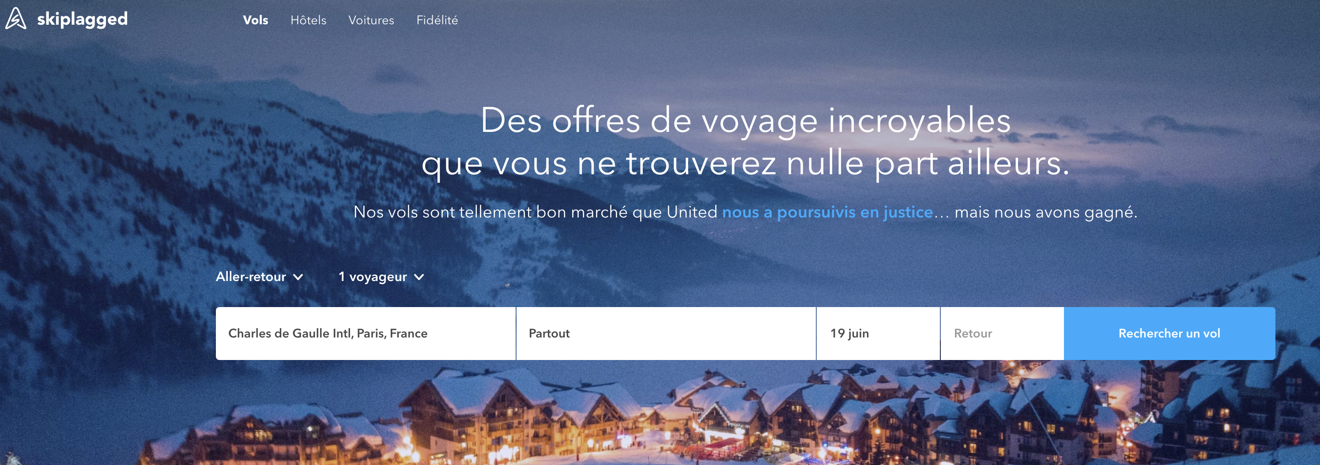Select the 19 juin departure date field

(x=878, y=334)
